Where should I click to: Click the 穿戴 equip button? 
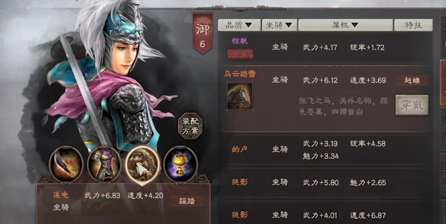click(x=412, y=105)
